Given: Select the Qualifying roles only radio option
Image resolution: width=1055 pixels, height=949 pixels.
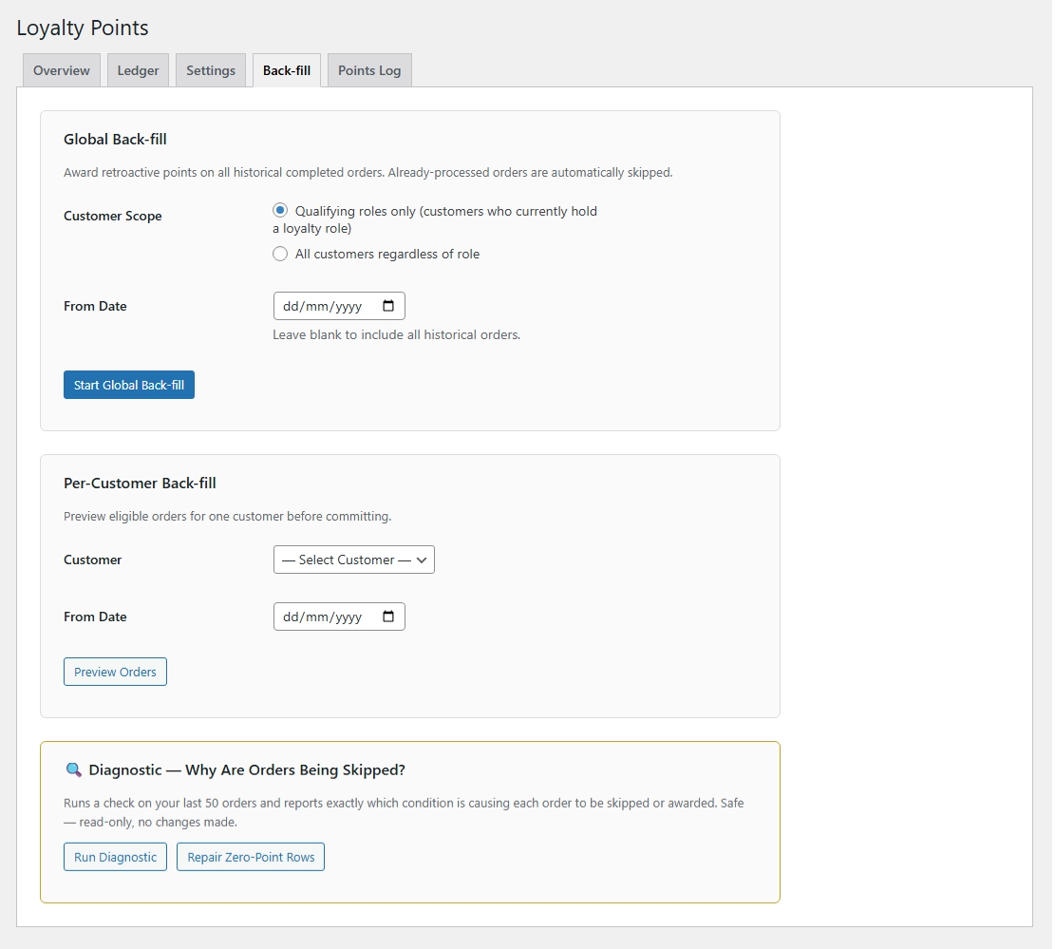Looking at the screenshot, I should (280, 211).
